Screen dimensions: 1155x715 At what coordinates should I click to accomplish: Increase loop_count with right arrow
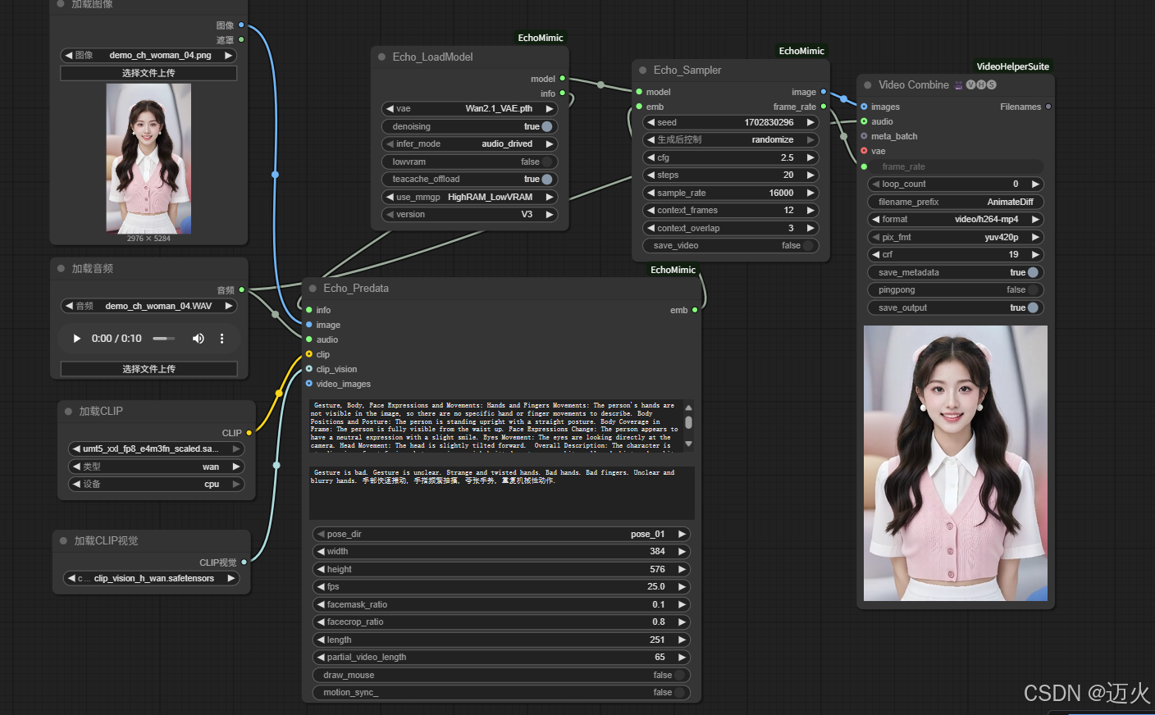point(1035,184)
